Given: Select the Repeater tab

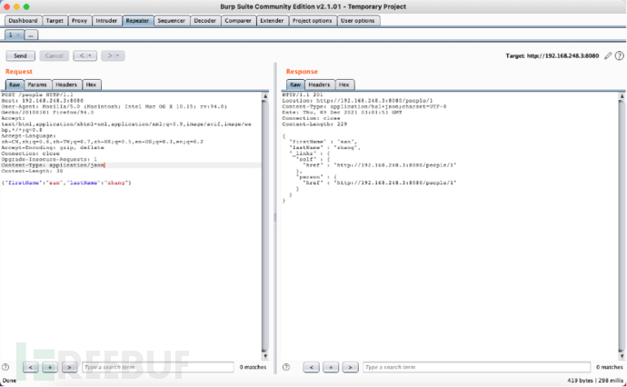Looking at the screenshot, I should click(137, 21).
